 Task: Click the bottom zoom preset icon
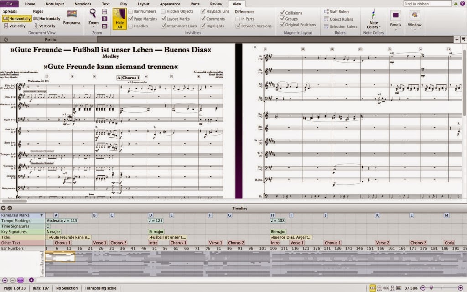click(x=104, y=26)
